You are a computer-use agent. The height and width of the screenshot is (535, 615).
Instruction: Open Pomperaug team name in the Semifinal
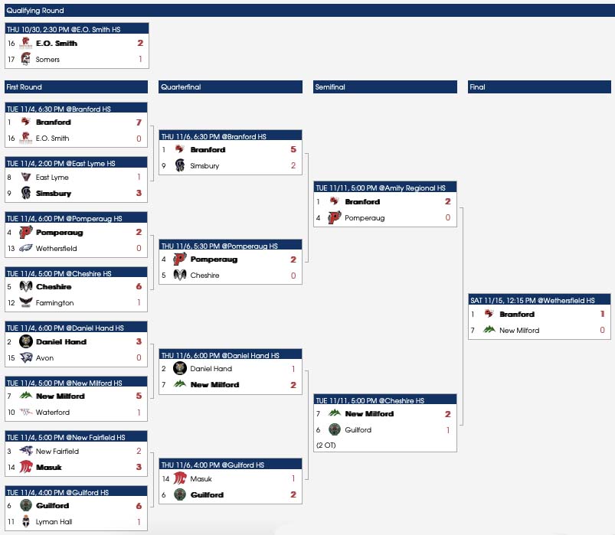tap(363, 218)
